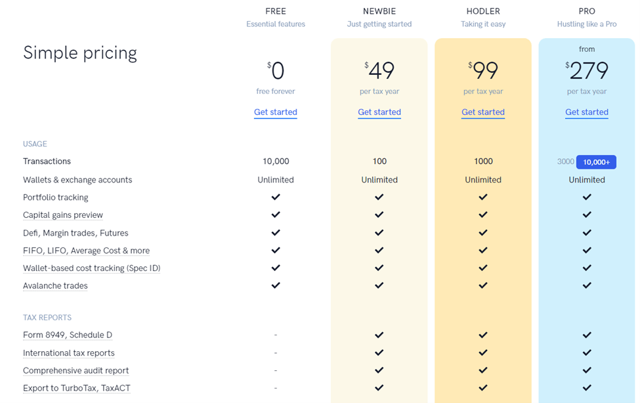This screenshot has height=403, width=640.
Task: Open Export to TurboTax, TaxACT link
Action: point(77,389)
